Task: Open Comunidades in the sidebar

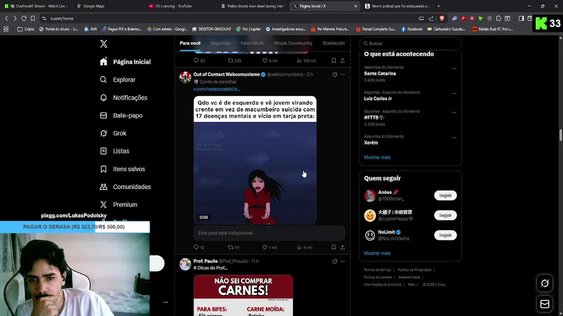Action: tap(125, 187)
